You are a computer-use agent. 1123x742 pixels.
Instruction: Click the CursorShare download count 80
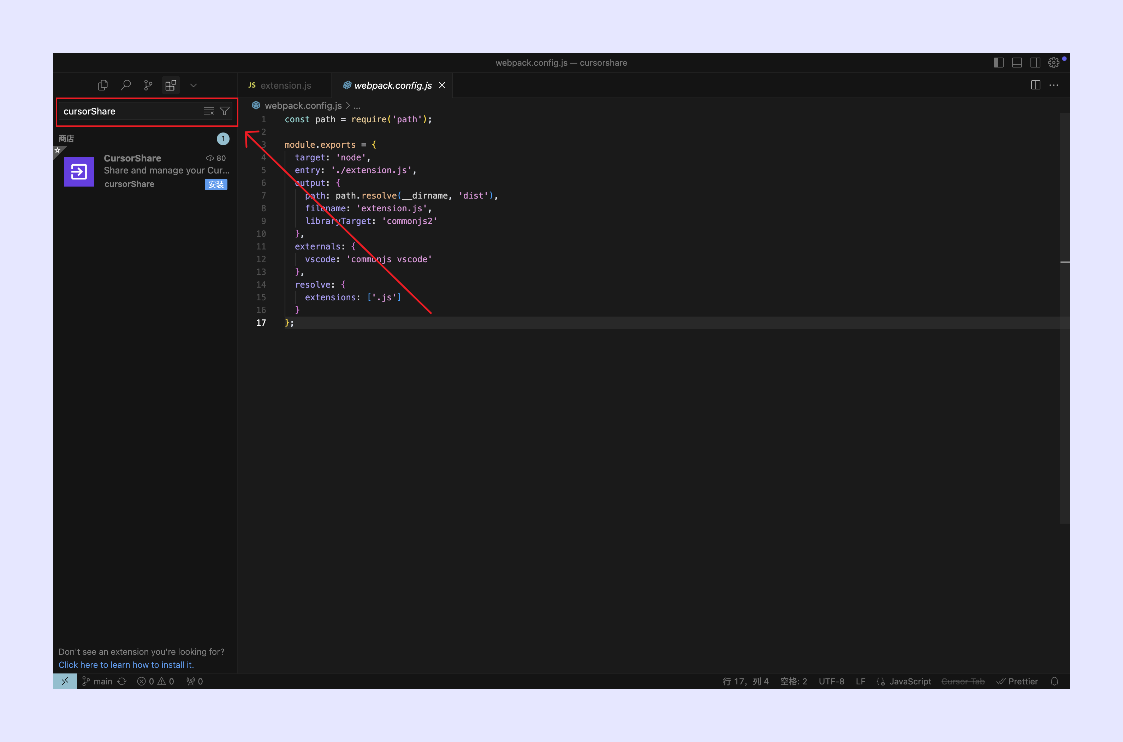216,158
